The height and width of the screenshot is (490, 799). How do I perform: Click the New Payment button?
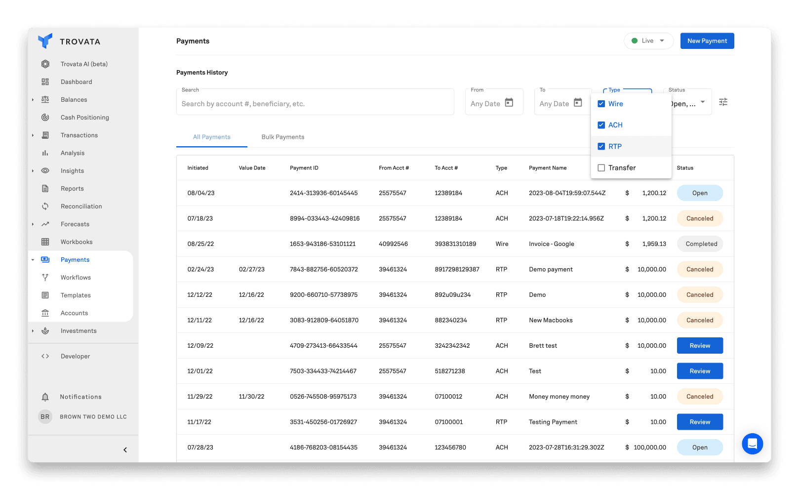[x=707, y=41]
